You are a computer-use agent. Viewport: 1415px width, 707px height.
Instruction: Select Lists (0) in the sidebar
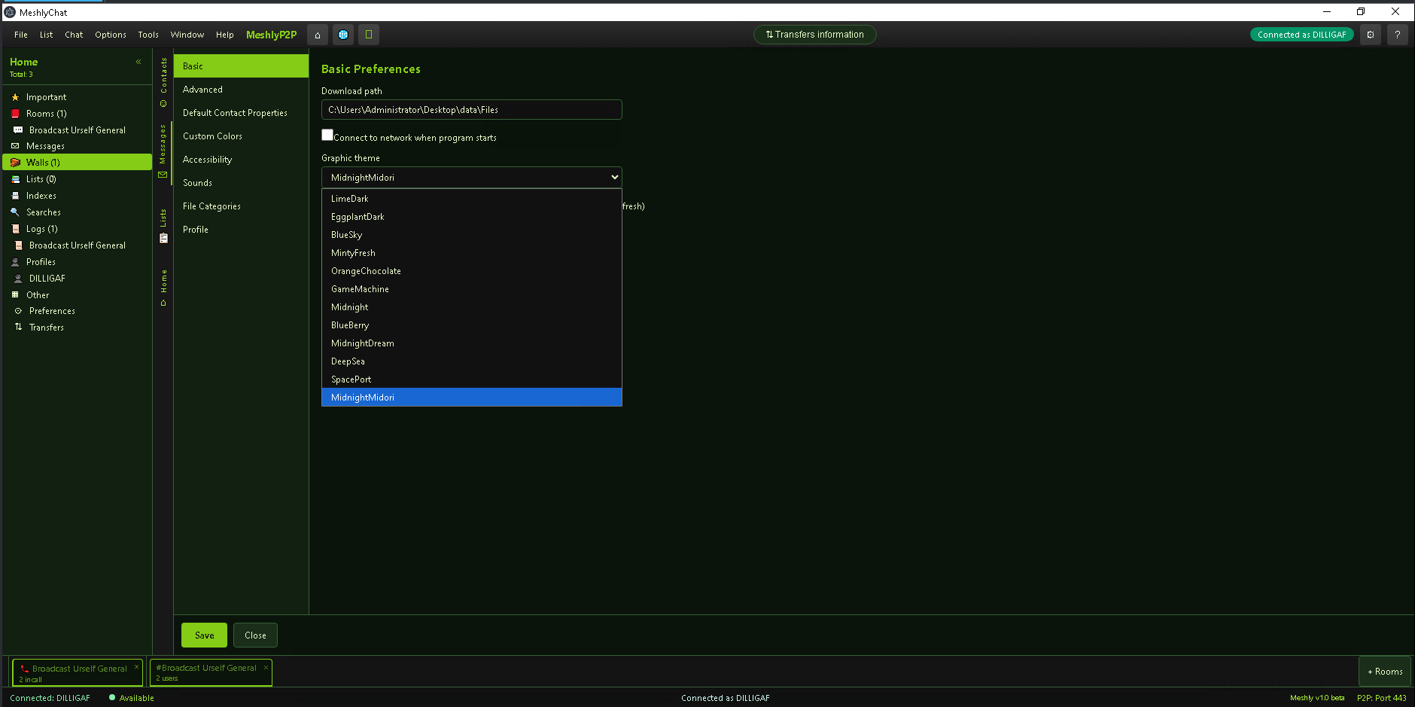(77, 179)
